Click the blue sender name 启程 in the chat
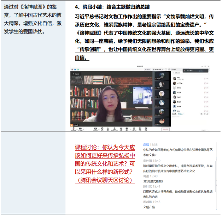Viewport: 222px width, 215px height. [146, 144]
